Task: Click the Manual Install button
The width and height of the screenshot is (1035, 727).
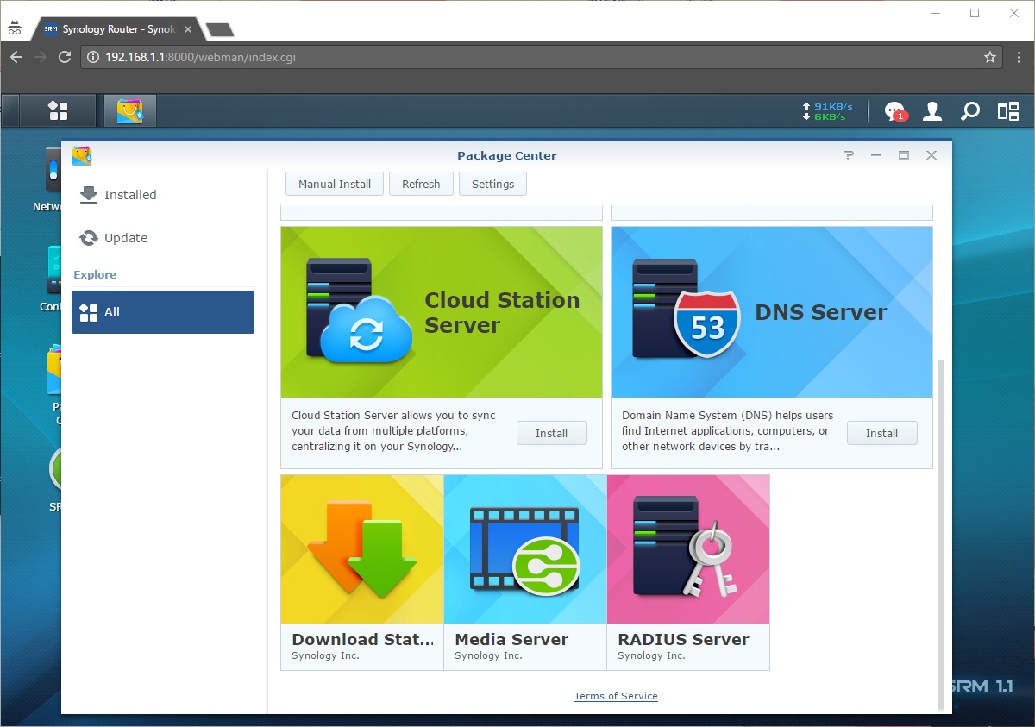Action: pos(335,184)
